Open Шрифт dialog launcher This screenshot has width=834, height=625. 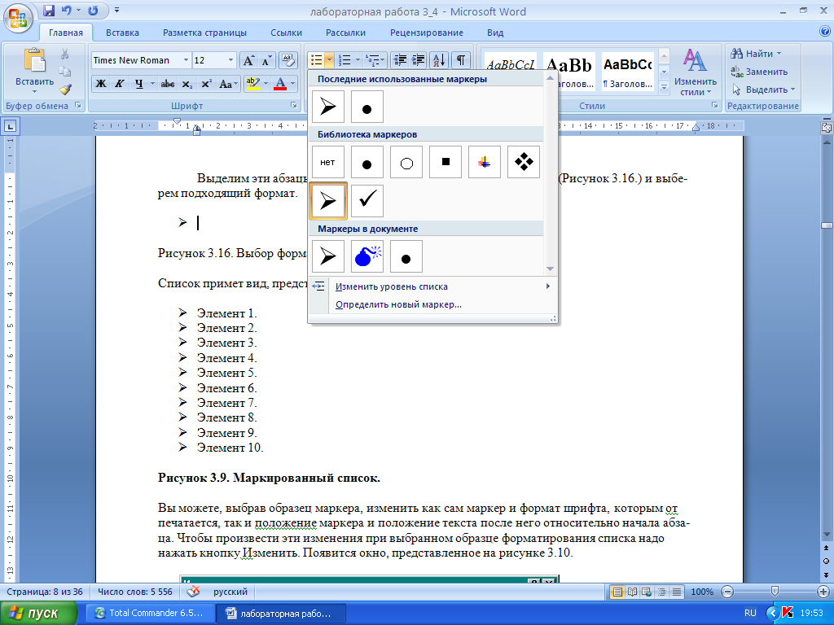pyautogui.click(x=293, y=105)
